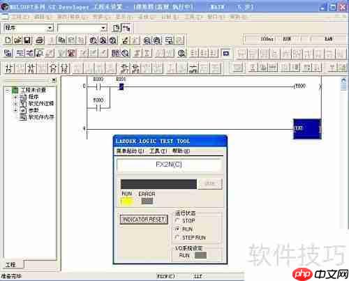Insert falling pulse contact sF8 symbol

coord(135,68)
